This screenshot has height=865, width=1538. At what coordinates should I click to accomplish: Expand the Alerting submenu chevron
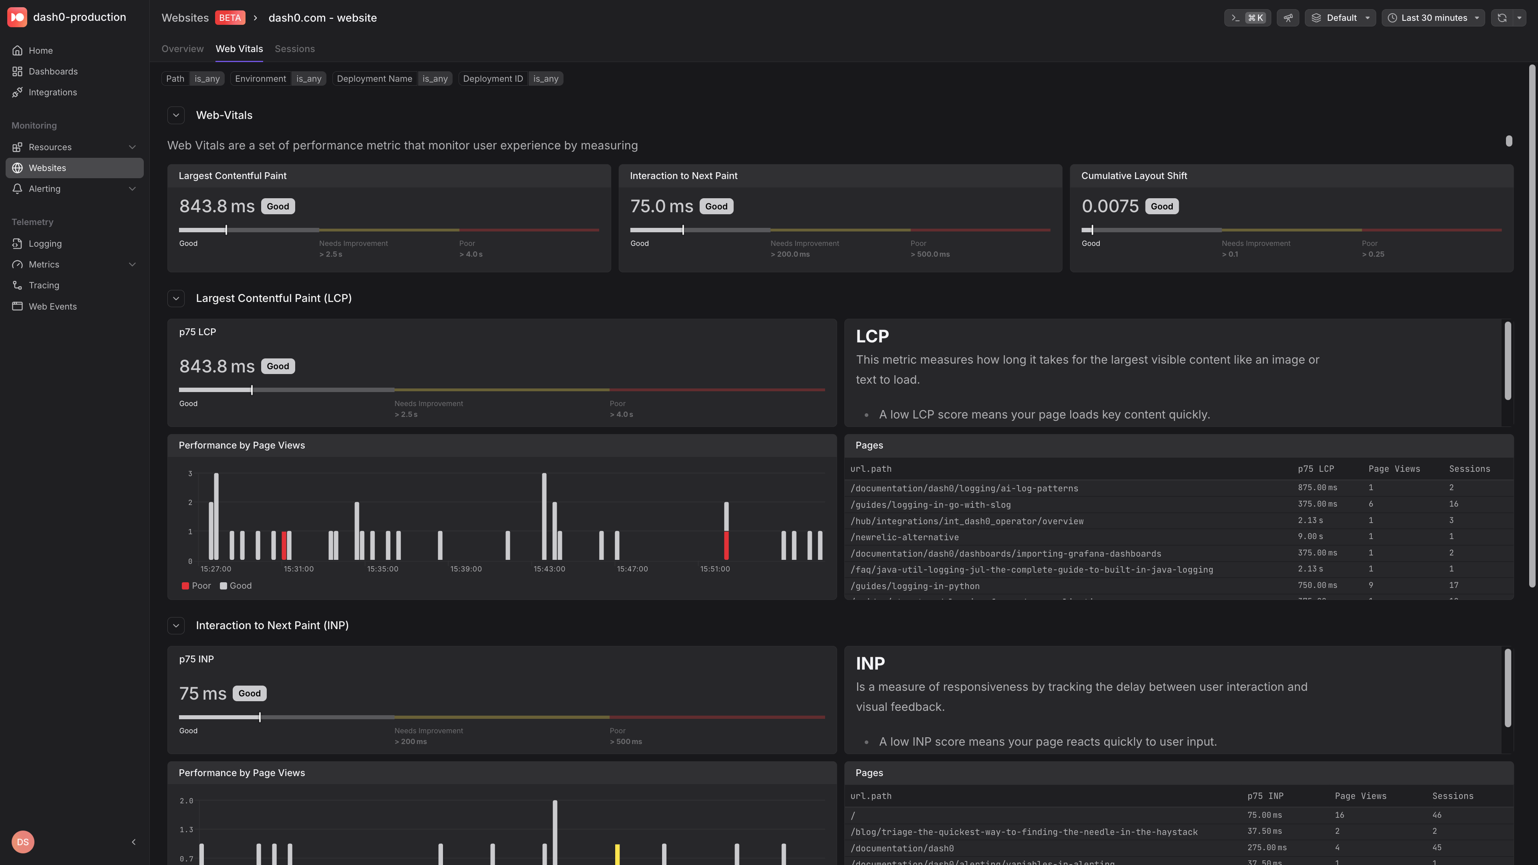point(133,189)
